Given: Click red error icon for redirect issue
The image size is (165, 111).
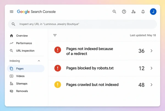Looking at the screenshot, I should pos(58,50).
